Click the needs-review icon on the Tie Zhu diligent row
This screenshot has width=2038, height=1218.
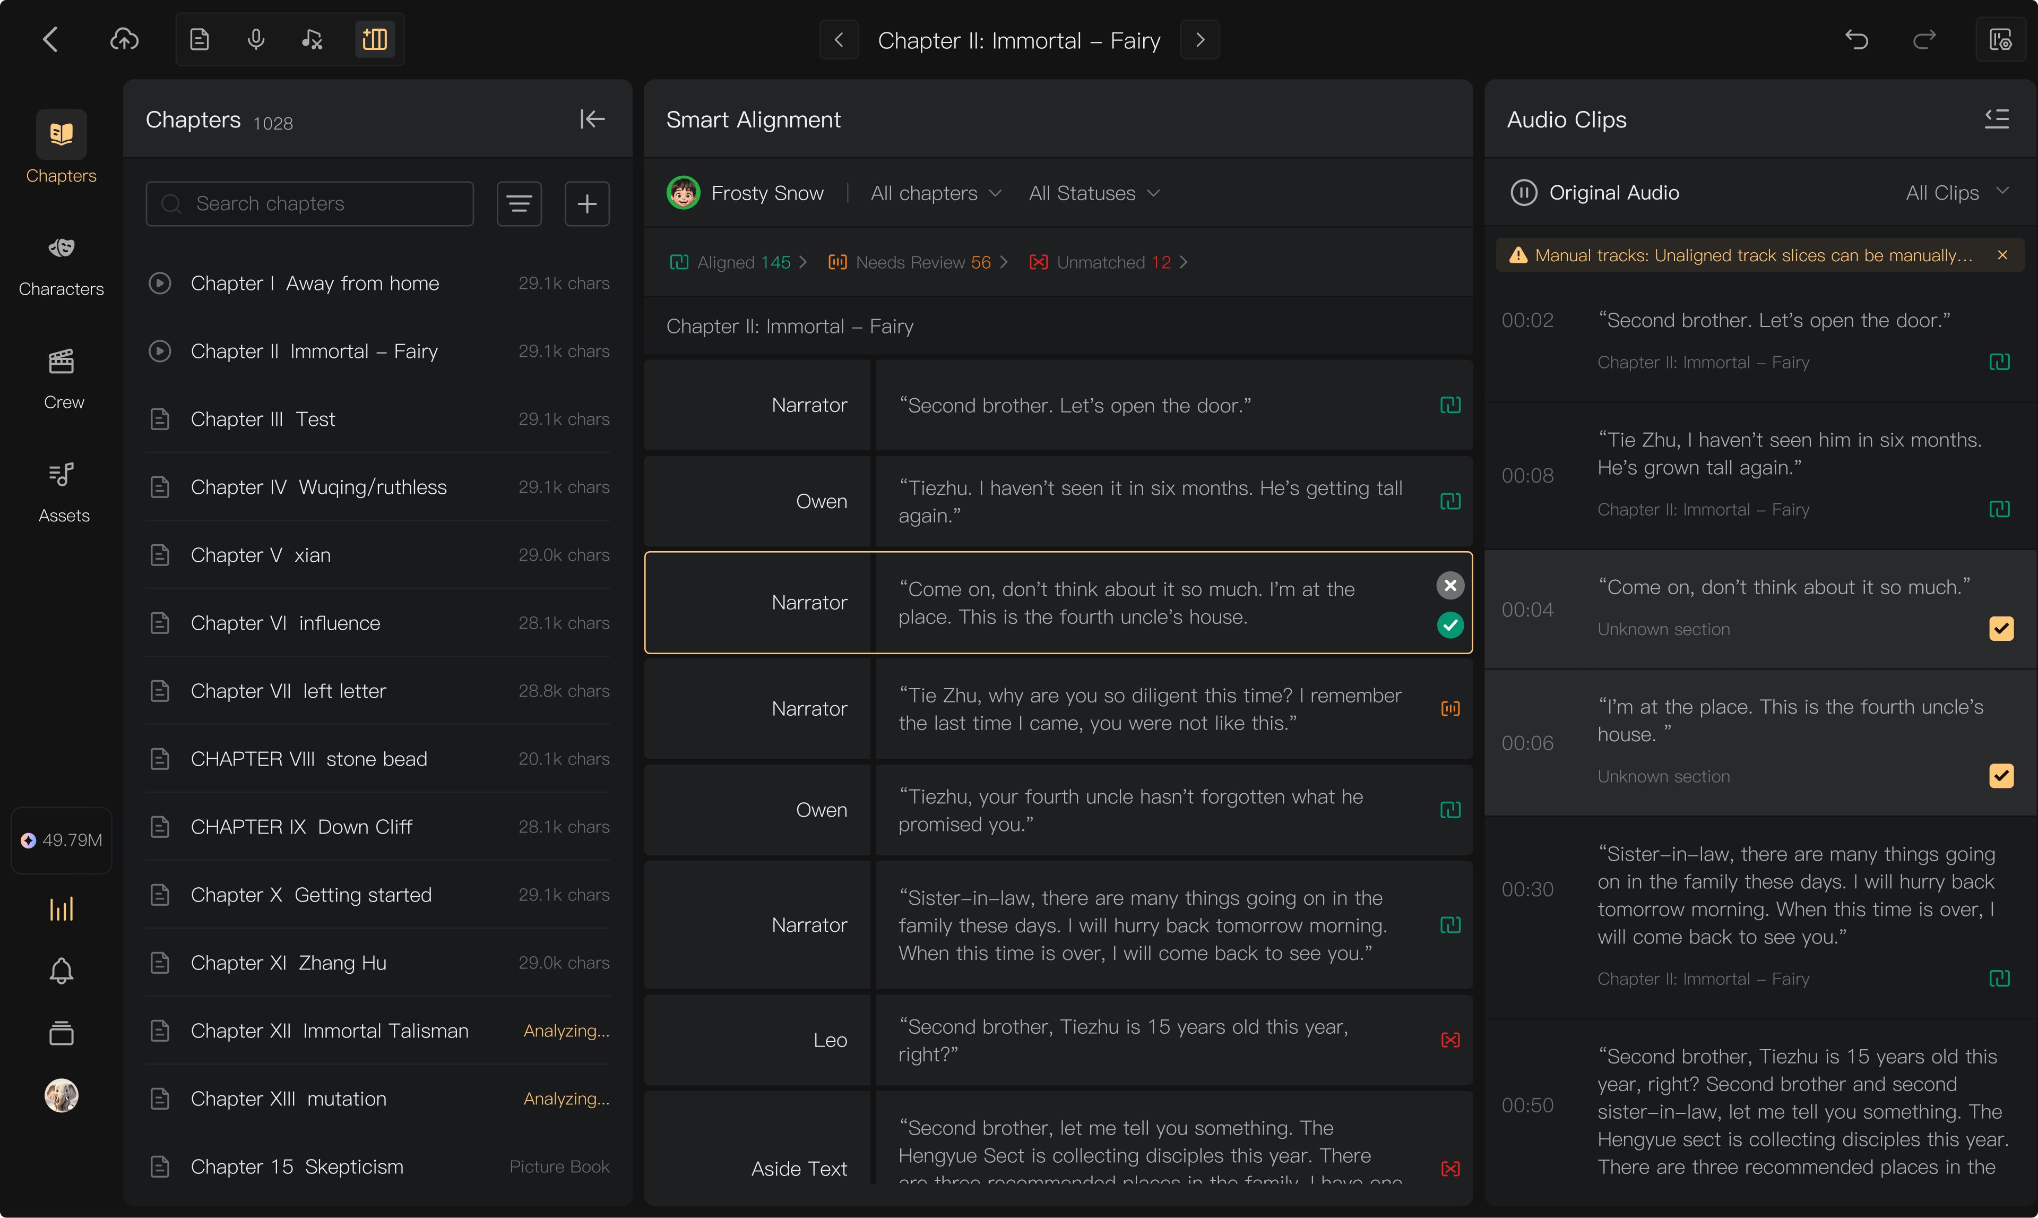point(1450,709)
